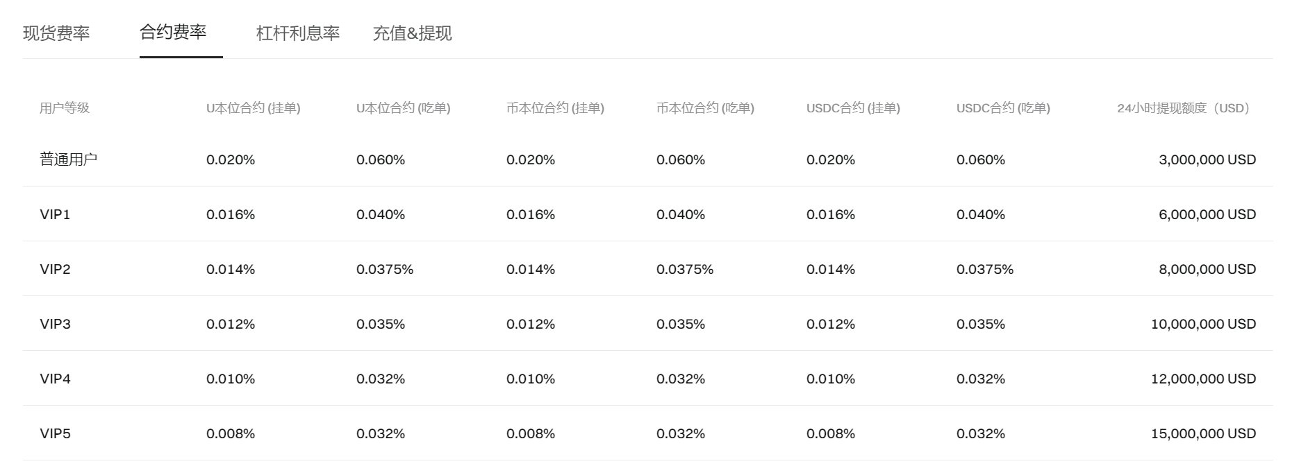Select the VIP1 row label

pos(56,214)
